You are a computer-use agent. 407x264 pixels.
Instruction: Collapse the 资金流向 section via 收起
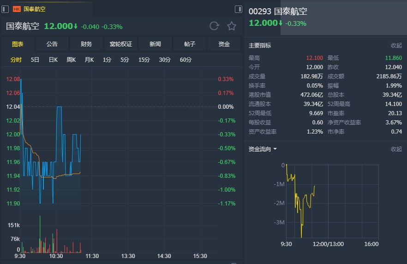pyautogui.click(x=396, y=149)
